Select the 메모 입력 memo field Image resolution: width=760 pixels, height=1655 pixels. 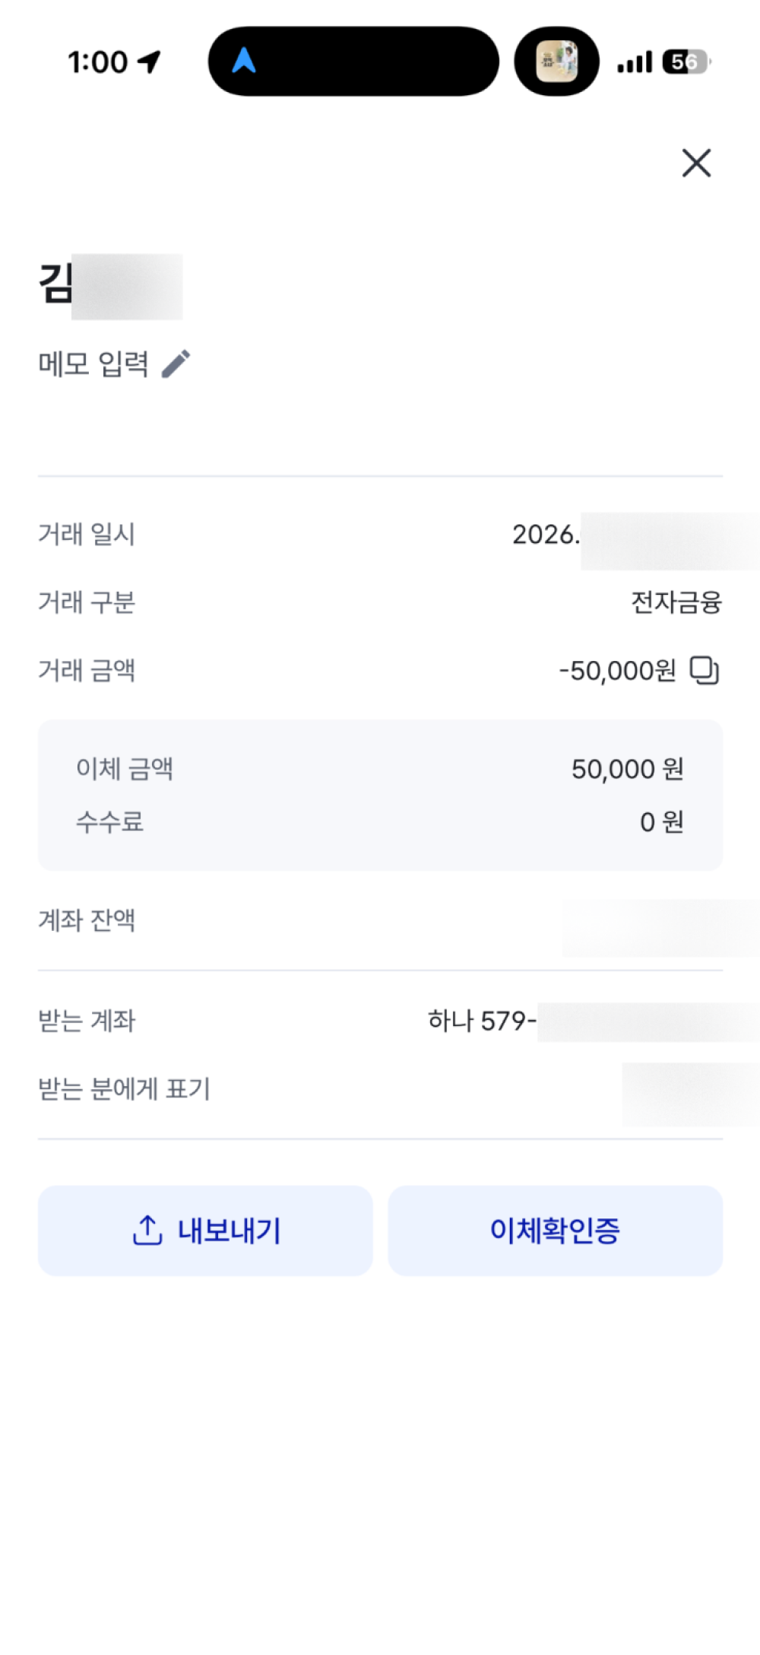[x=114, y=364]
